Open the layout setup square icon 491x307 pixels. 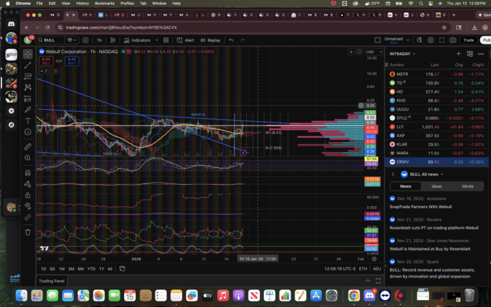[x=377, y=40]
